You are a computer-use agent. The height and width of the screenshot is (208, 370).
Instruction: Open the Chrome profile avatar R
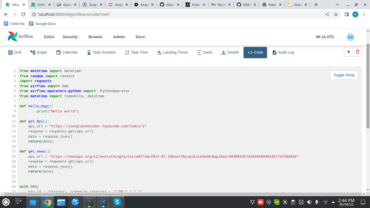(355, 14)
